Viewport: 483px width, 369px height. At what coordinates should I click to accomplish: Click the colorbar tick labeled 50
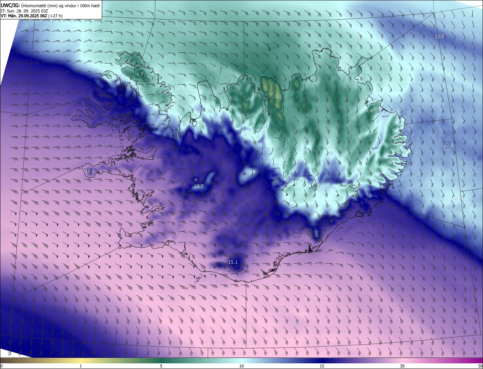[480, 366]
